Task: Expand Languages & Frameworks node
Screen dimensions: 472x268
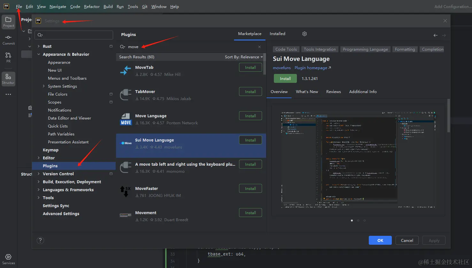Action: click(39, 190)
